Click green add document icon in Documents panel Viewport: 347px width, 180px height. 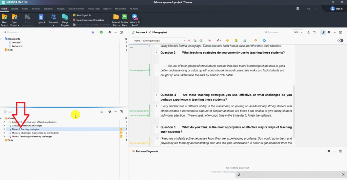pyautogui.click(x=101, y=32)
